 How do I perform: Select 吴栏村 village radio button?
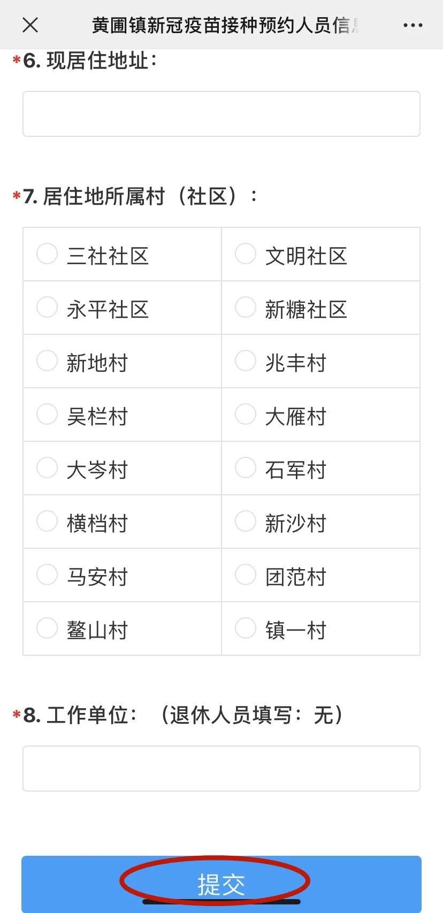47,415
